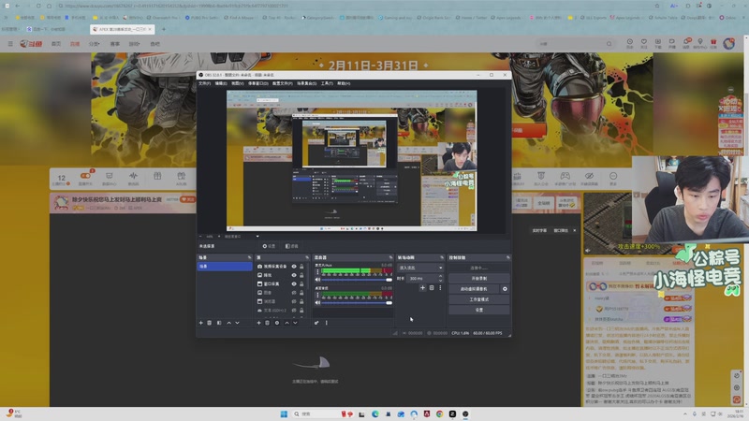
Task: Open advanced audio properties in mixer
Action: [x=316, y=323]
